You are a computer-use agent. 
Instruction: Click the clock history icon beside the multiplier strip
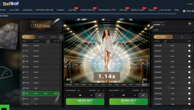click(143, 85)
